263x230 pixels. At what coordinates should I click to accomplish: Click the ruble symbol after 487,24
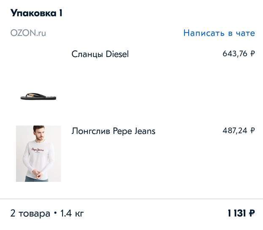coord(252,130)
